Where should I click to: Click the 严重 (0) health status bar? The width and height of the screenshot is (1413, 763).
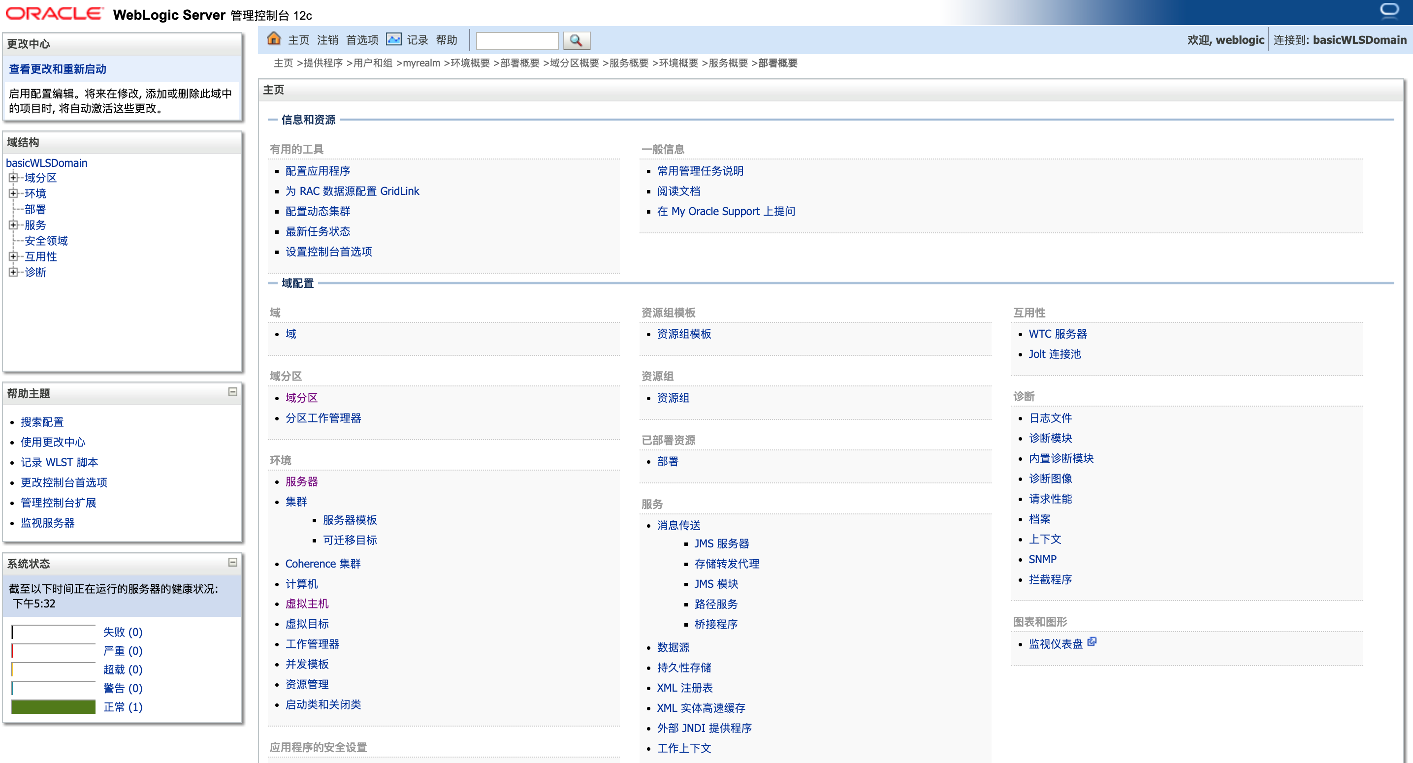tap(53, 651)
